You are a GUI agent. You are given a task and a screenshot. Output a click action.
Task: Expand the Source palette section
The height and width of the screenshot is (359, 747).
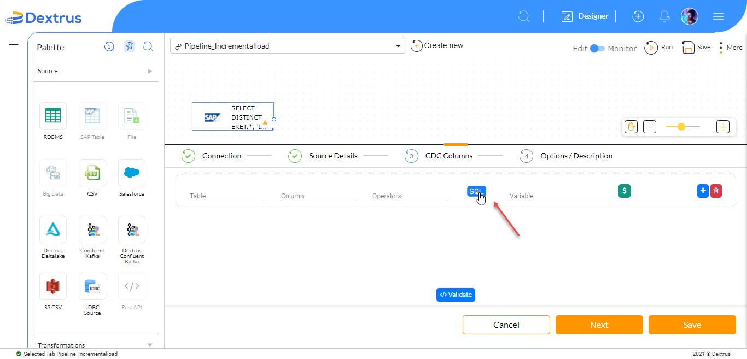pos(96,71)
